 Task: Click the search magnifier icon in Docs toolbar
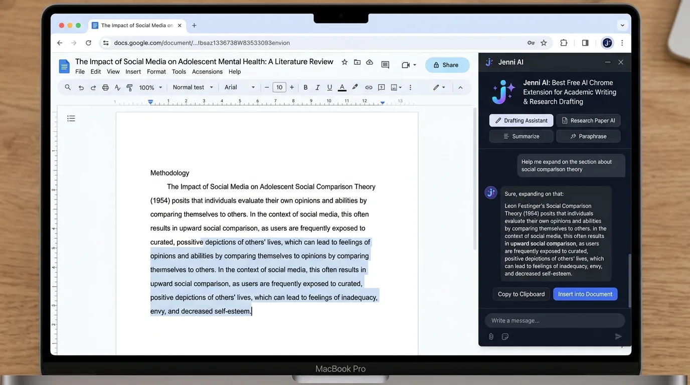pos(68,87)
